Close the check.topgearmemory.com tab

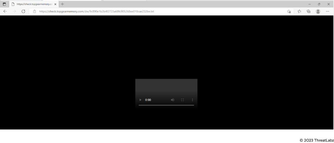coord(55,4)
